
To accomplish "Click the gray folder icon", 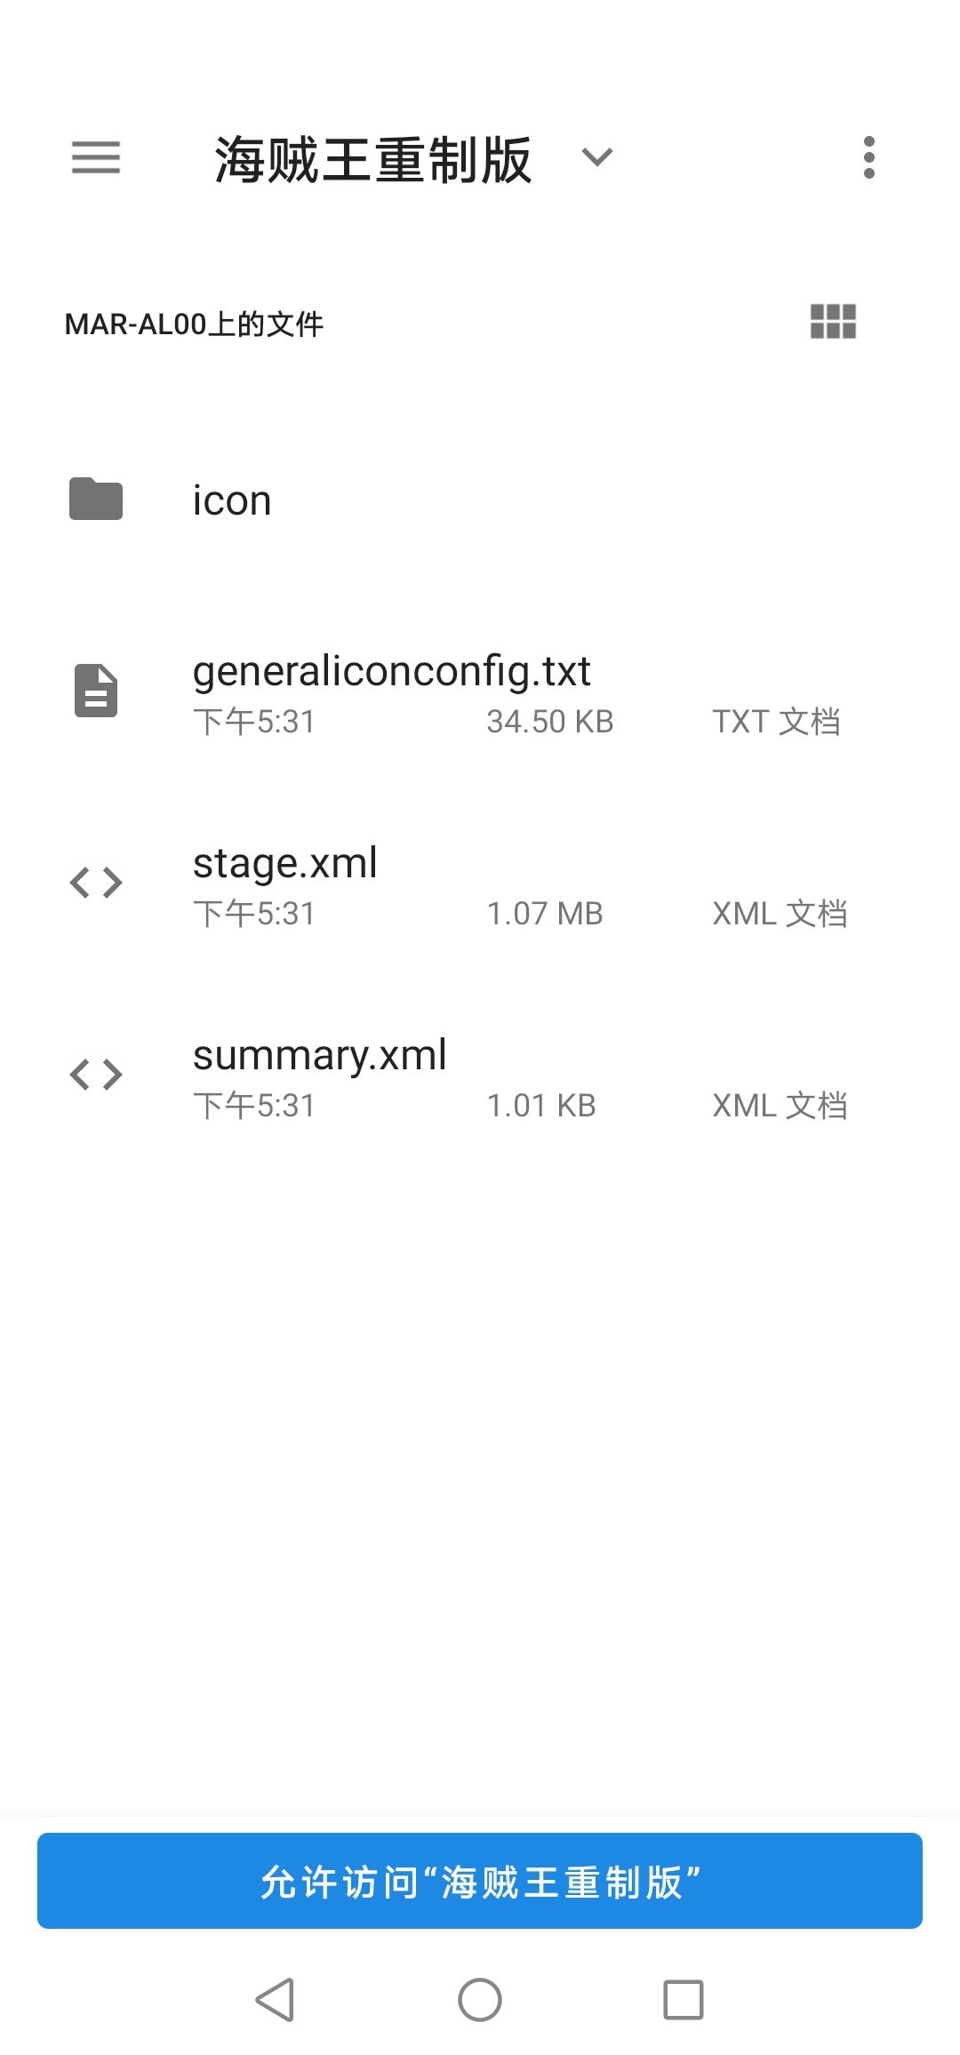I will (96, 499).
